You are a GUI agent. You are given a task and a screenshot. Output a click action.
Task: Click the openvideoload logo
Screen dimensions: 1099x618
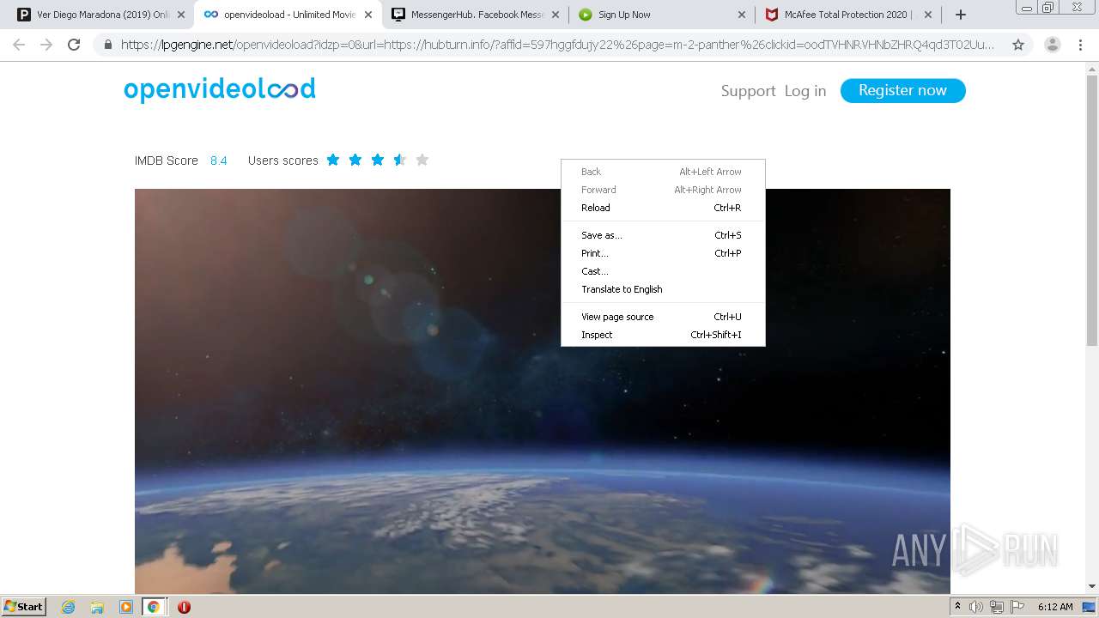pos(220,89)
